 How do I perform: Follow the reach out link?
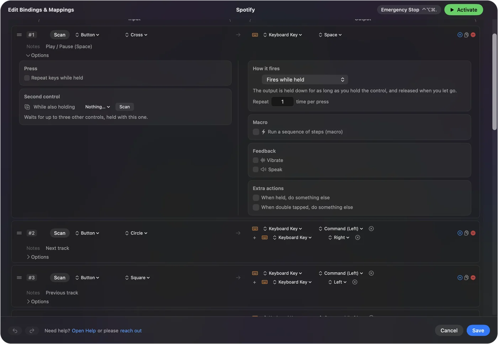point(131,331)
